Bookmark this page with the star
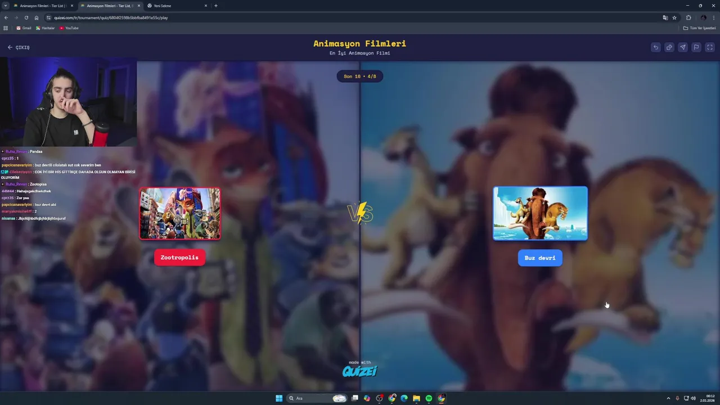The height and width of the screenshot is (405, 720). [674, 17]
